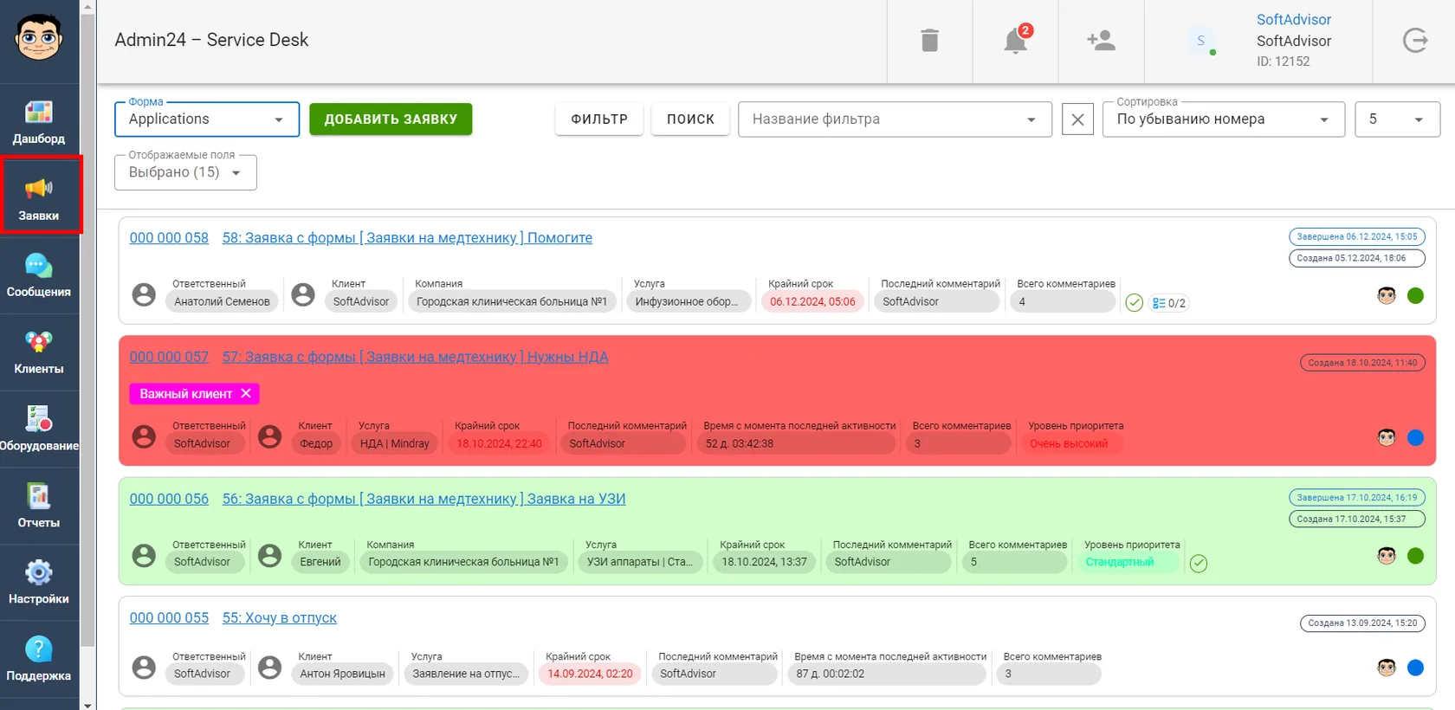Click SoftAdvisor username link in header
The image size is (1455, 710).
click(1294, 20)
